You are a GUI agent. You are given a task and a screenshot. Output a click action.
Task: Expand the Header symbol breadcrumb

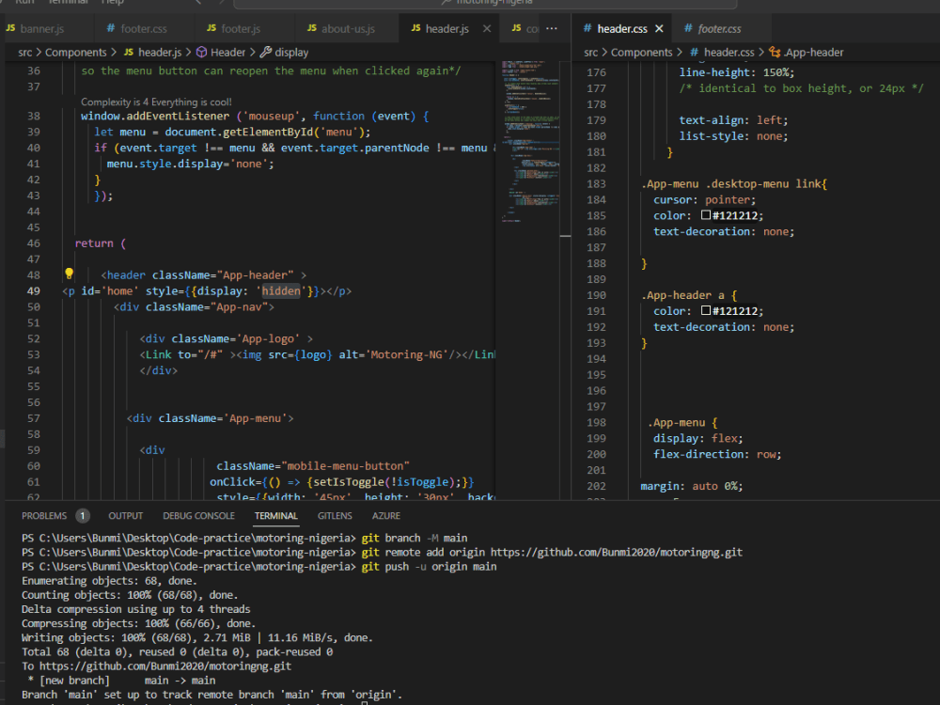(221, 52)
